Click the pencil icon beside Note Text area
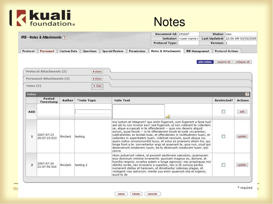 click(x=168, y=117)
